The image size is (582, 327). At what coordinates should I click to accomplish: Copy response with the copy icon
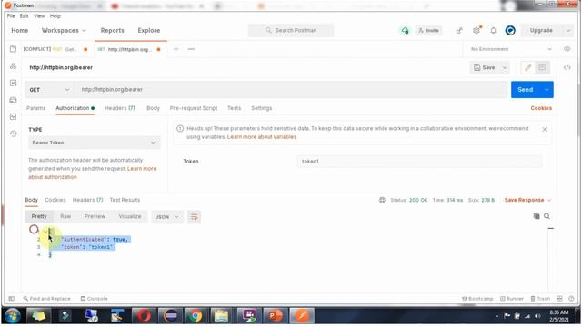coord(537,216)
